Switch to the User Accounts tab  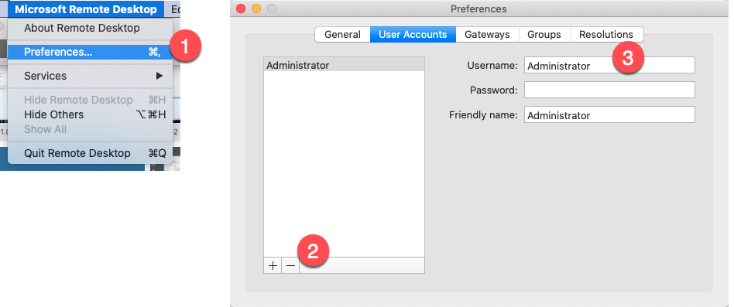(x=413, y=35)
